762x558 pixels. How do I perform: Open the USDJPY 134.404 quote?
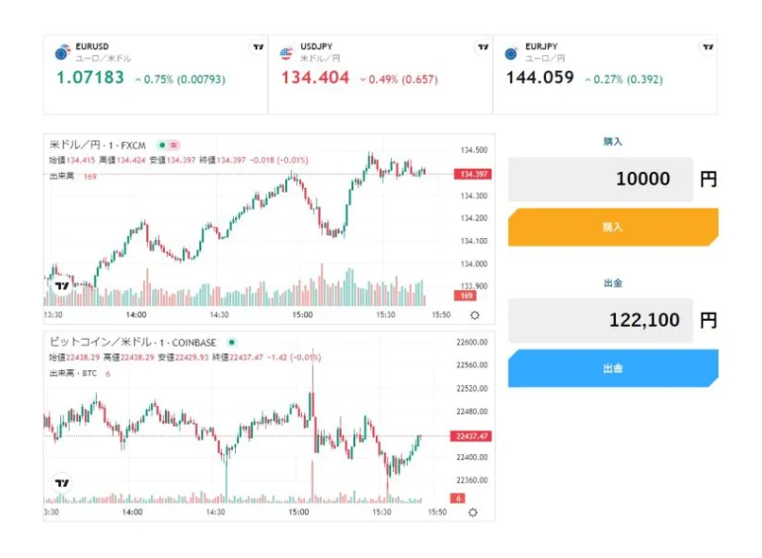click(316, 78)
